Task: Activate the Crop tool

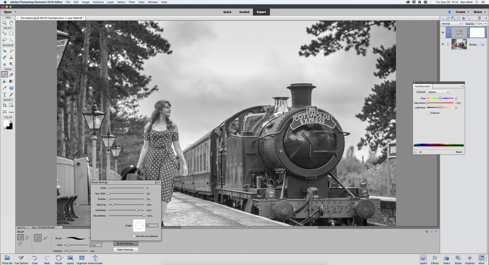Action: tap(4, 105)
